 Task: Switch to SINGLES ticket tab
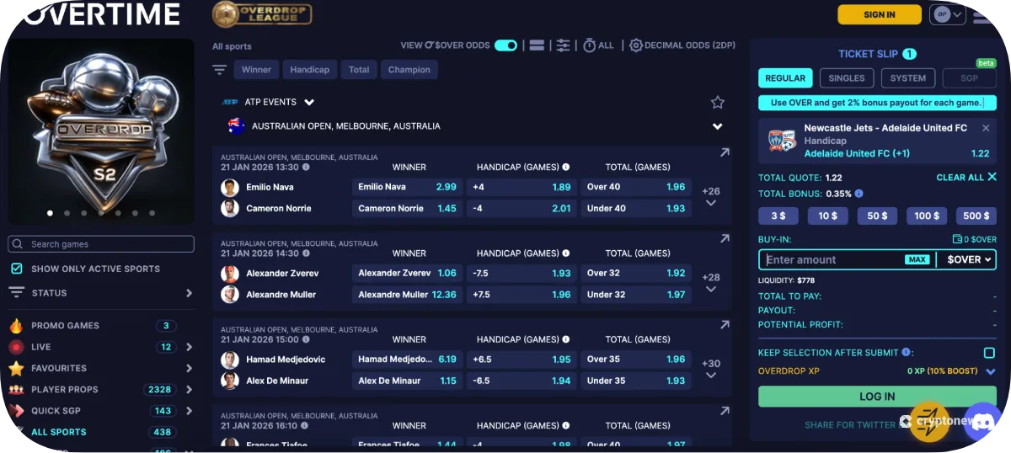click(847, 78)
